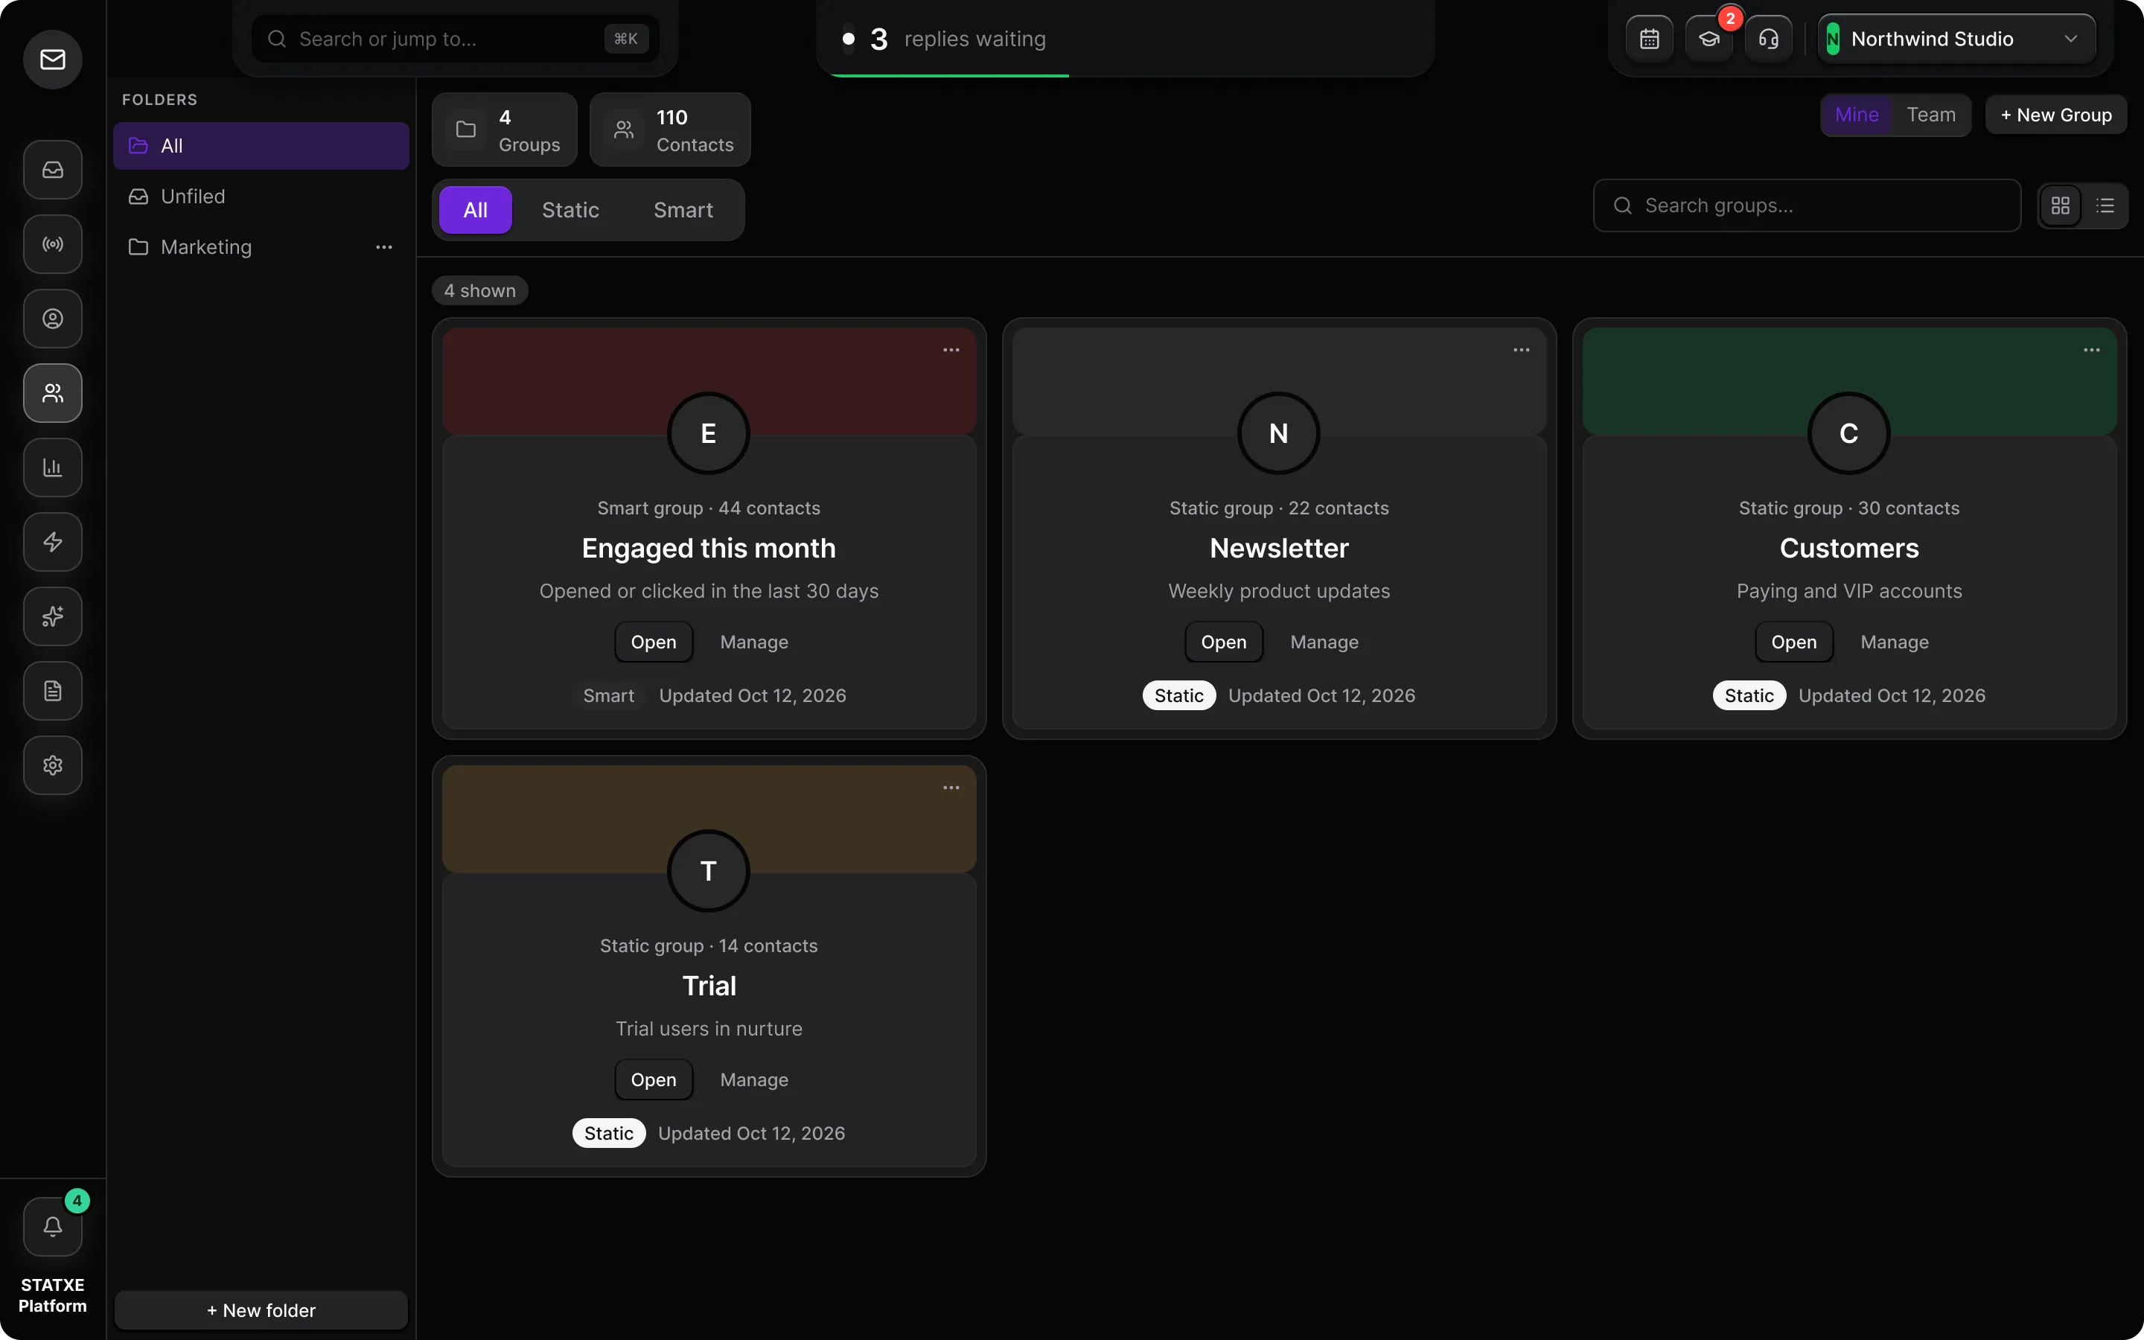Toggle the Mine groups filter
This screenshot has width=2144, height=1340.
coord(1857,115)
